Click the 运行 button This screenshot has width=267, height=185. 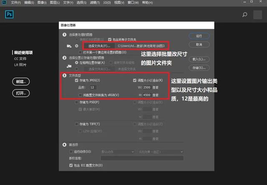click(x=199, y=36)
